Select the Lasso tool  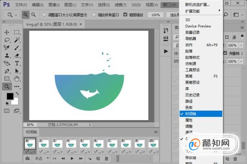click(x=7, y=40)
